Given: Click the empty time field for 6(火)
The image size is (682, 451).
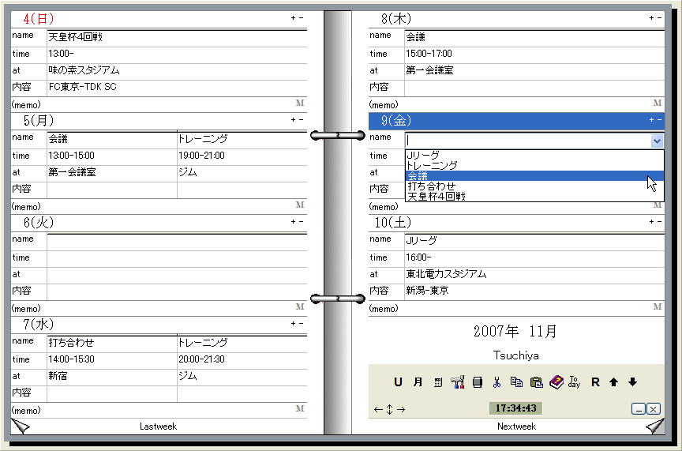Looking at the screenshot, I should [x=177, y=259].
